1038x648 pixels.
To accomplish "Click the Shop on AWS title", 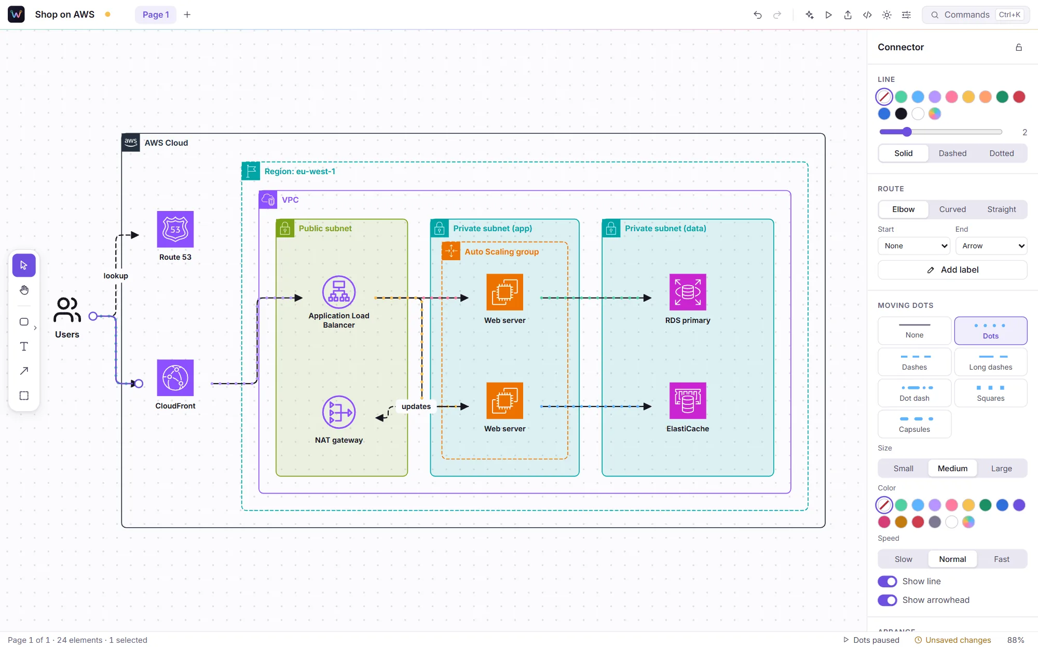I will [x=65, y=15].
